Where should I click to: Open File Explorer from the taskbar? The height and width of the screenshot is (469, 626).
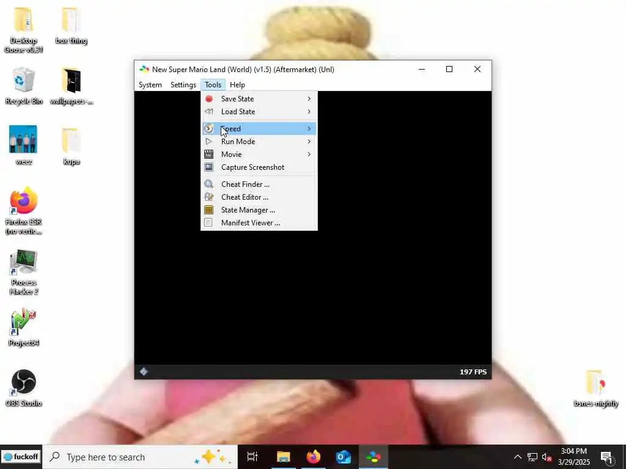[x=284, y=457]
